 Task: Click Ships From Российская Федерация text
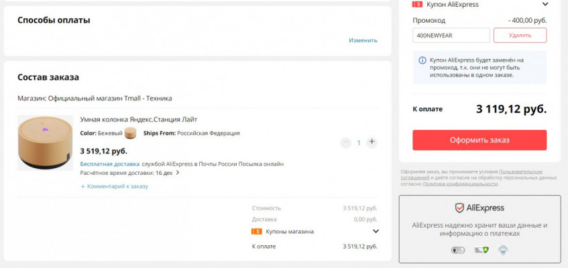192,133
